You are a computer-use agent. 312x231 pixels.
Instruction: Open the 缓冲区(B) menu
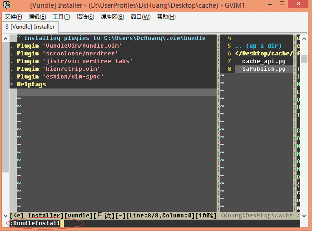(113, 17)
